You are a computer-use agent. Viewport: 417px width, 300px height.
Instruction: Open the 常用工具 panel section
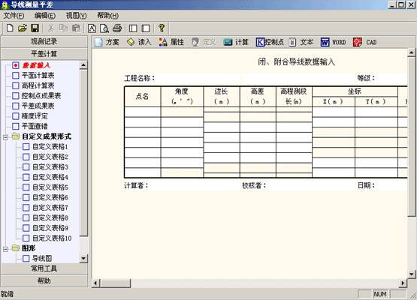pos(44,268)
